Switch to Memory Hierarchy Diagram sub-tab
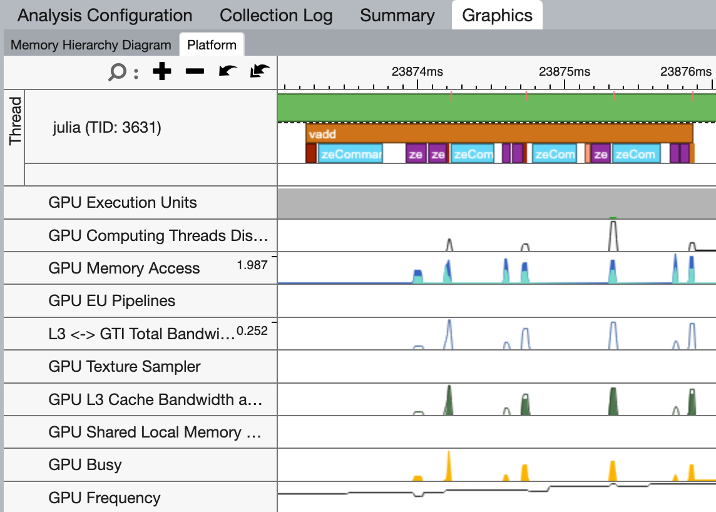This screenshot has width=716, height=512. [91, 45]
